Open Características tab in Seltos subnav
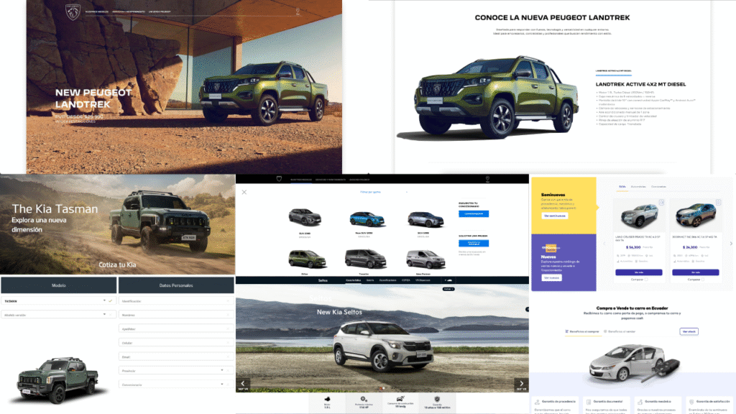736x414 pixels. pyautogui.click(x=354, y=280)
